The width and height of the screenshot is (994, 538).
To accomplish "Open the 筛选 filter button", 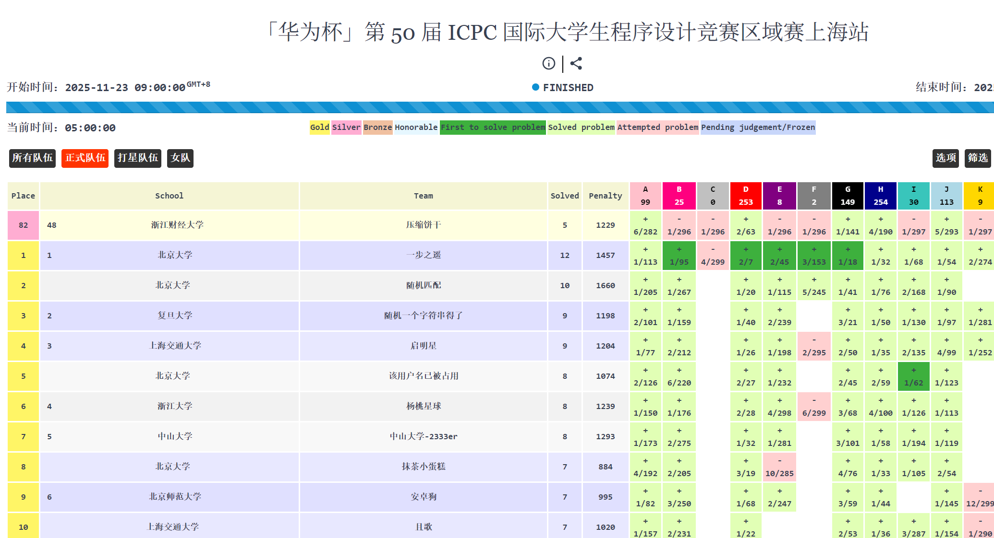I will 977,158.
